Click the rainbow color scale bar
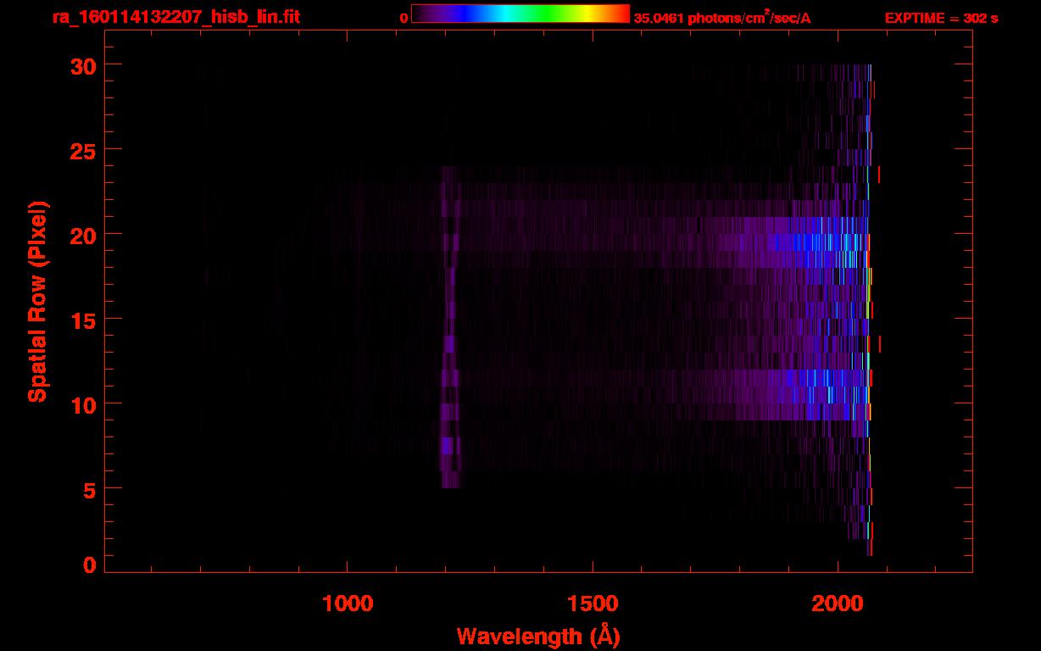The image size is (1041, 651). coord(520,14)
